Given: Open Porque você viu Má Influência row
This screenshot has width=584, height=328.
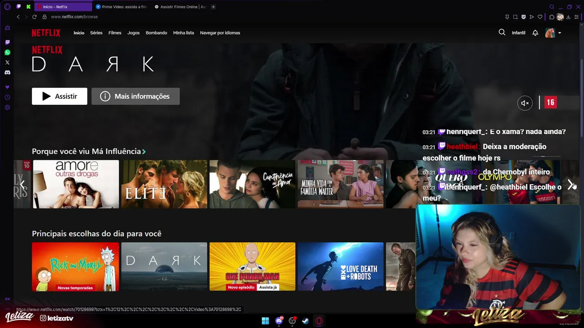Looking at the screenshot, I should click(x=89, y=151).
